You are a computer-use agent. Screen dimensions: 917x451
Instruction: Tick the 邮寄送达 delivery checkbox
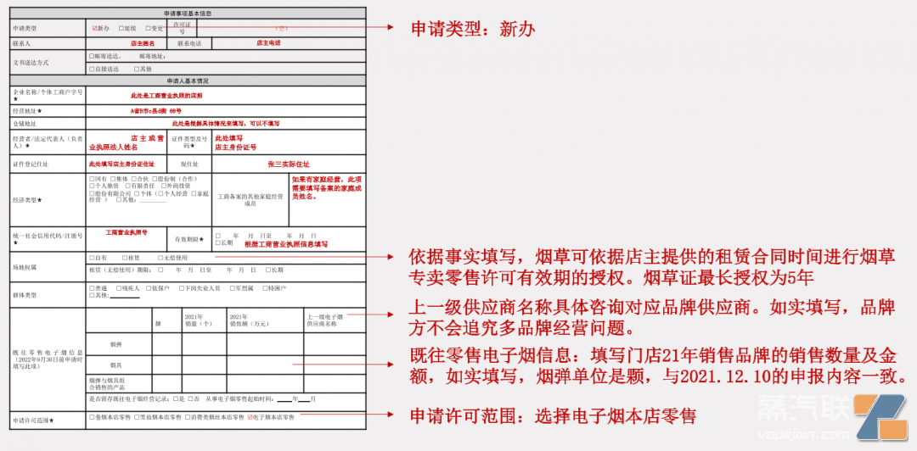[x=92, y=56]
